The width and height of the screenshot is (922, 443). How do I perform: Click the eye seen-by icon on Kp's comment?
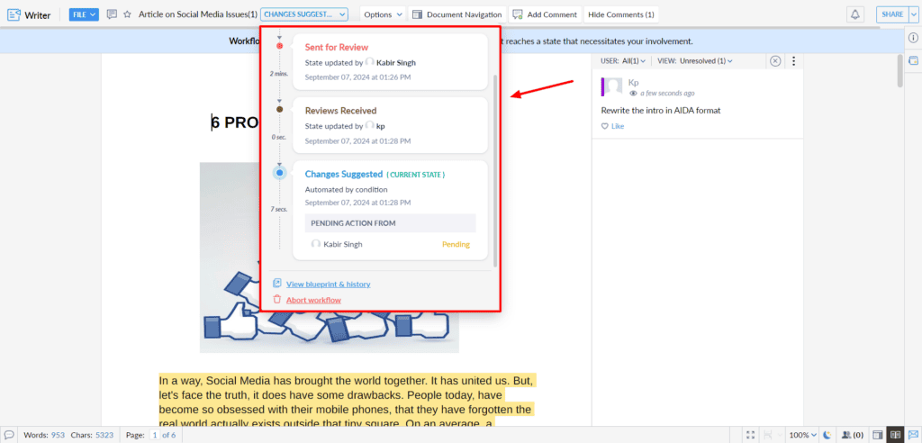click(x=633, y=93)
